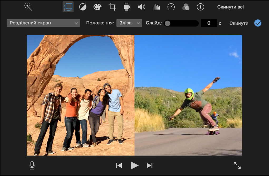
Task: Open the color balance tool
Action: point(83,7)
